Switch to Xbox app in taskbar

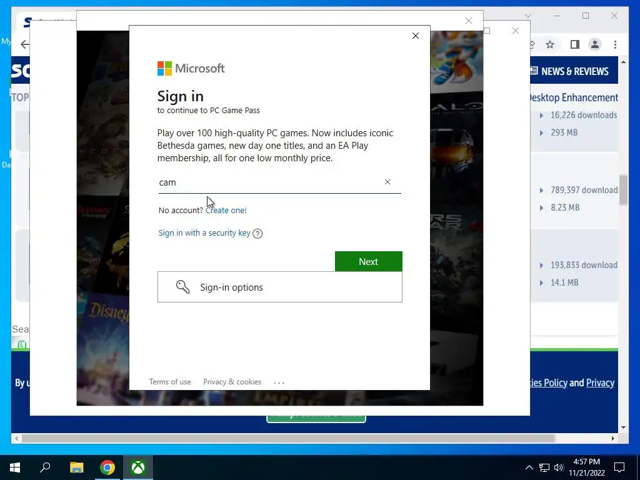[x=138, y=467]
